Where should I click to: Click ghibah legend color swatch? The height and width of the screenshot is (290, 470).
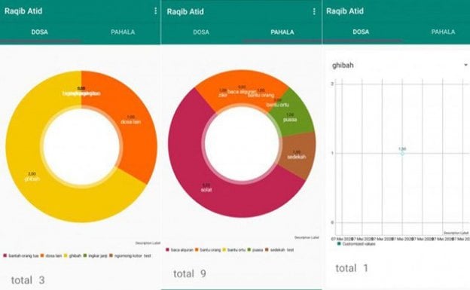(66, 256)
